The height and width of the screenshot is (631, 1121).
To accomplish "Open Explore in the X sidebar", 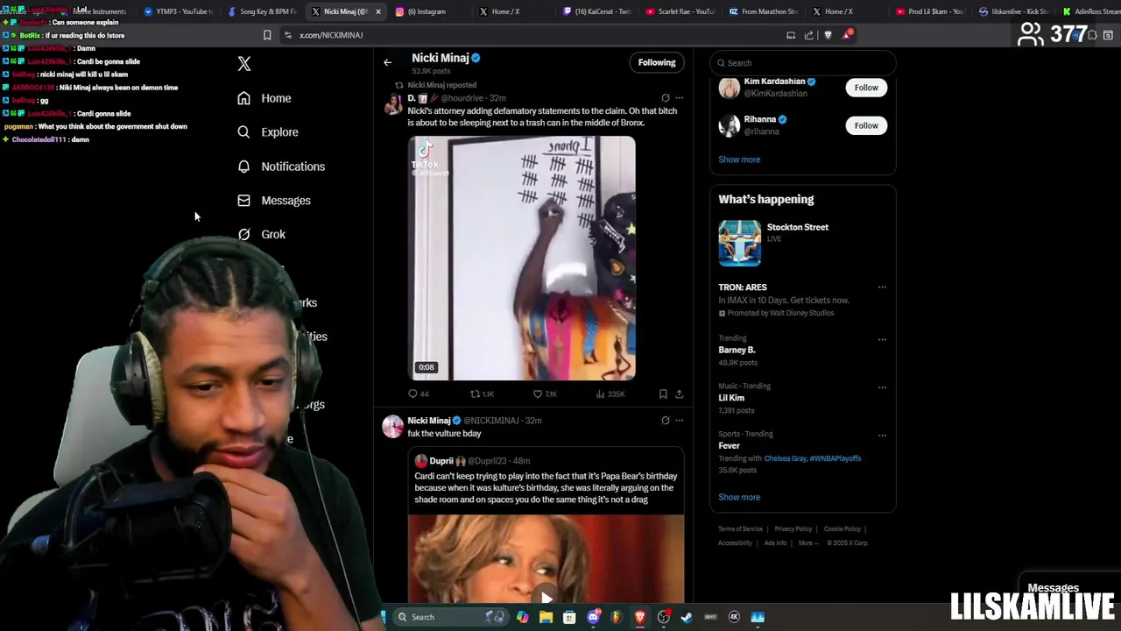I will pos(268,132).
